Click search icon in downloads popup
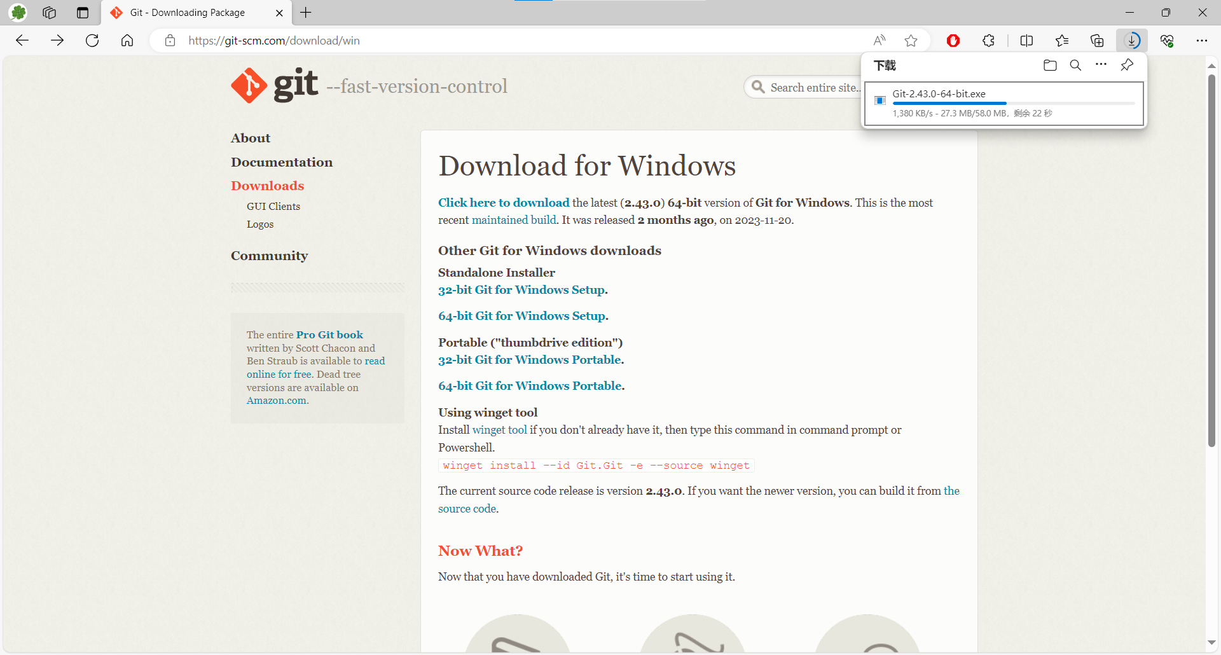1221x655 pixels. [1075, 65]
